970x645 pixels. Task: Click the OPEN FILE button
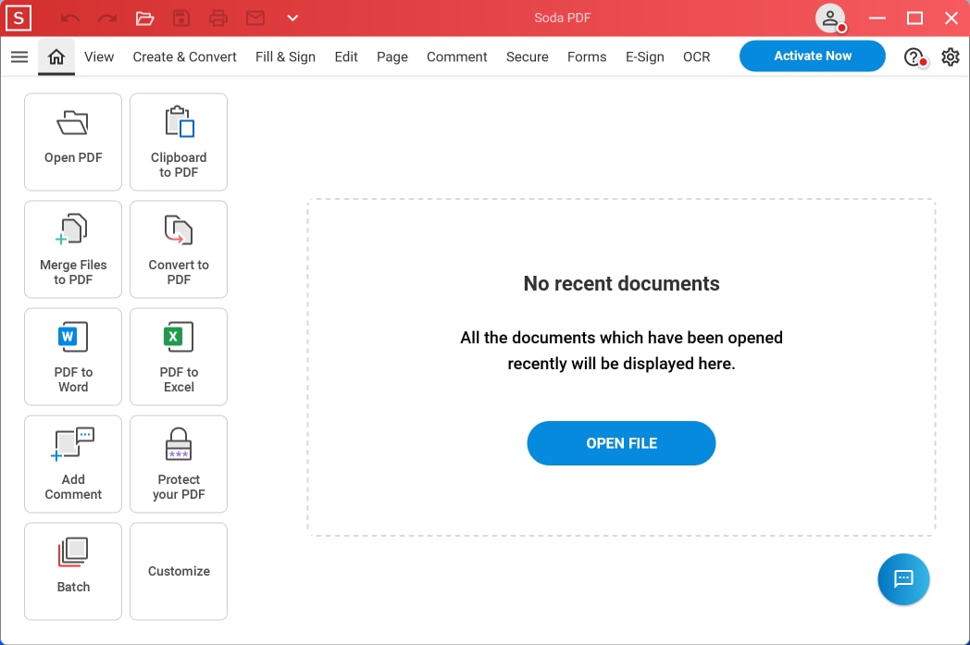[x=621, y=443]
